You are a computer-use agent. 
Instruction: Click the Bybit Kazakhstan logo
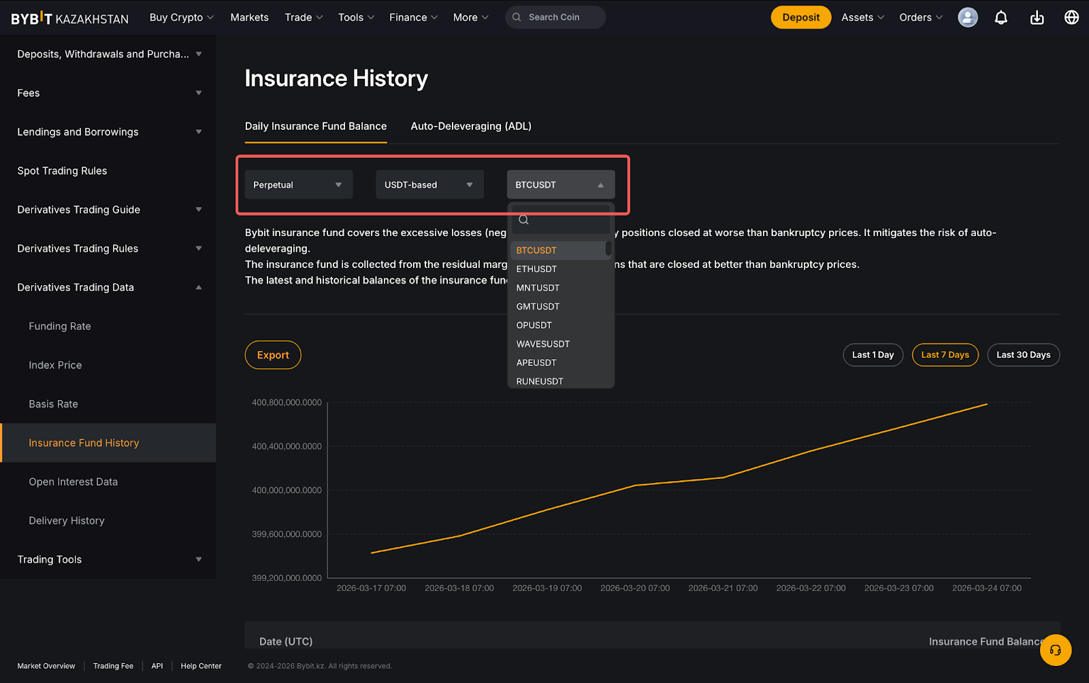pos(69,18)
